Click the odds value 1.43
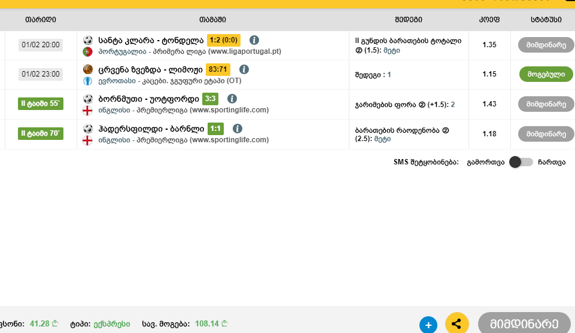575x333 pixels. click(489, 104)
